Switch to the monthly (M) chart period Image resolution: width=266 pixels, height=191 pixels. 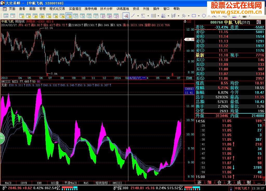click(82, 16)
